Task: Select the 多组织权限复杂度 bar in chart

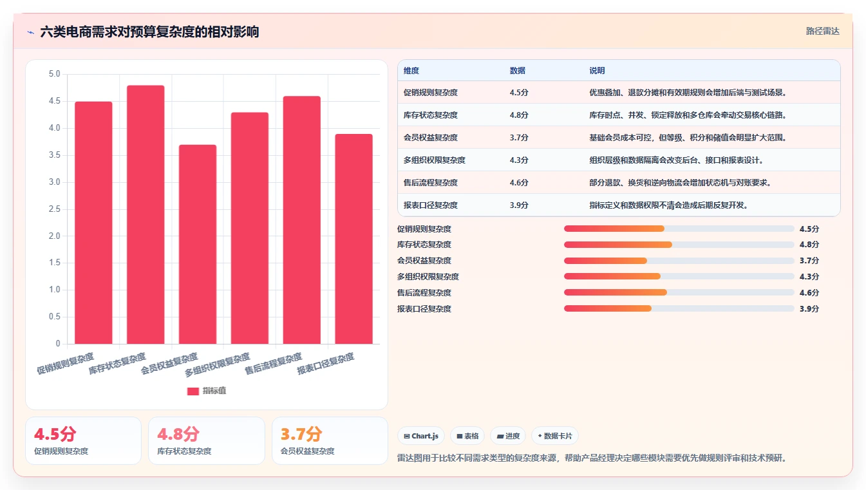Action: click(250, 228)
